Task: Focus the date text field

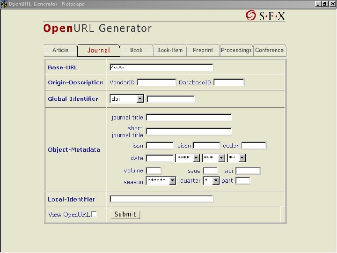Action: 160,158
